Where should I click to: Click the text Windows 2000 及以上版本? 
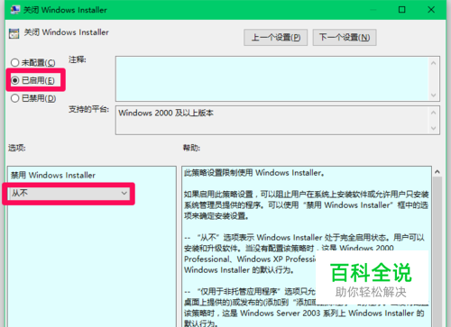coord(166,114)
